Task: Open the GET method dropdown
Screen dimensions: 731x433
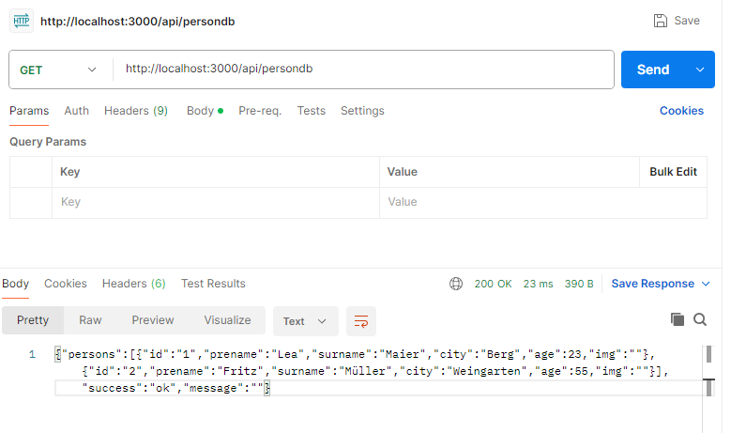Action: tap(58, 70)
